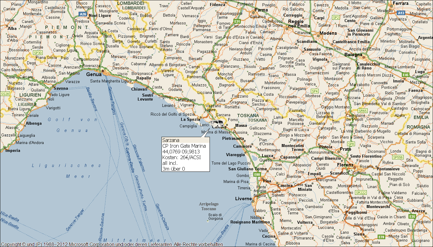Click the SP30 road shield
Viewport: 433px width, 247px height.
tap(38, 53)
